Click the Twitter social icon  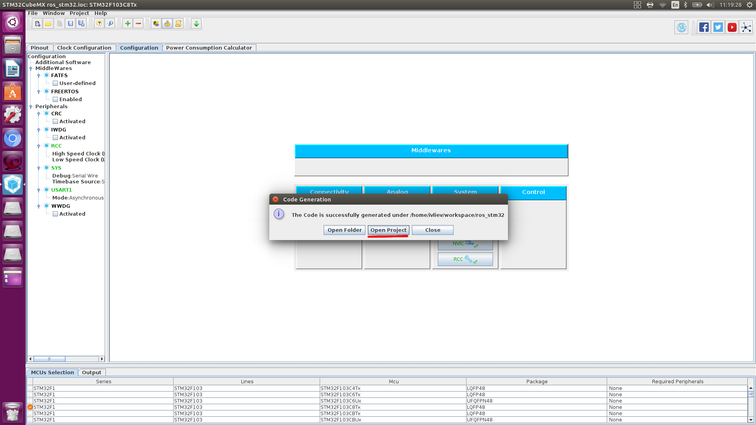click(x=718, y=28)
